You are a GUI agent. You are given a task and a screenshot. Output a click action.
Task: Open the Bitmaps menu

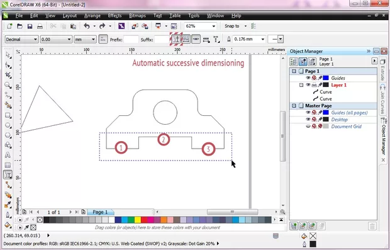137,16
